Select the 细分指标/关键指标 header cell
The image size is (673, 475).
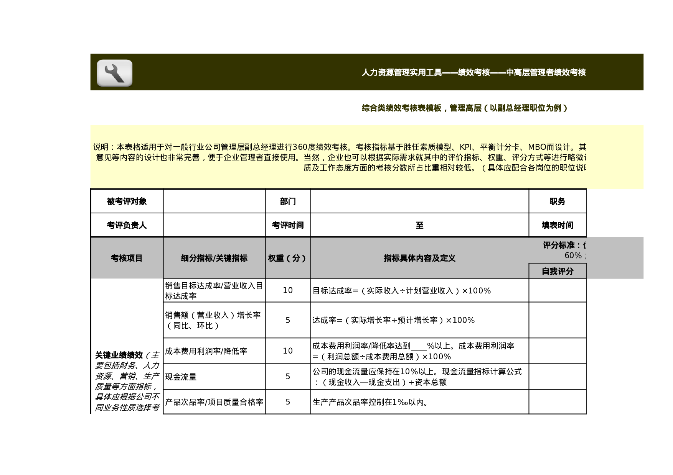click(x=214, y=258)
